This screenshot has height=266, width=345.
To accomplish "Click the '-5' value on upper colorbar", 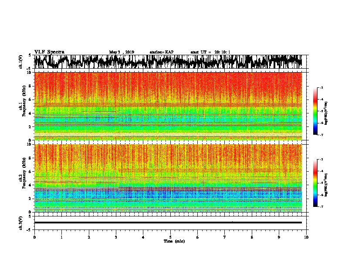I will tap(321, 111).
